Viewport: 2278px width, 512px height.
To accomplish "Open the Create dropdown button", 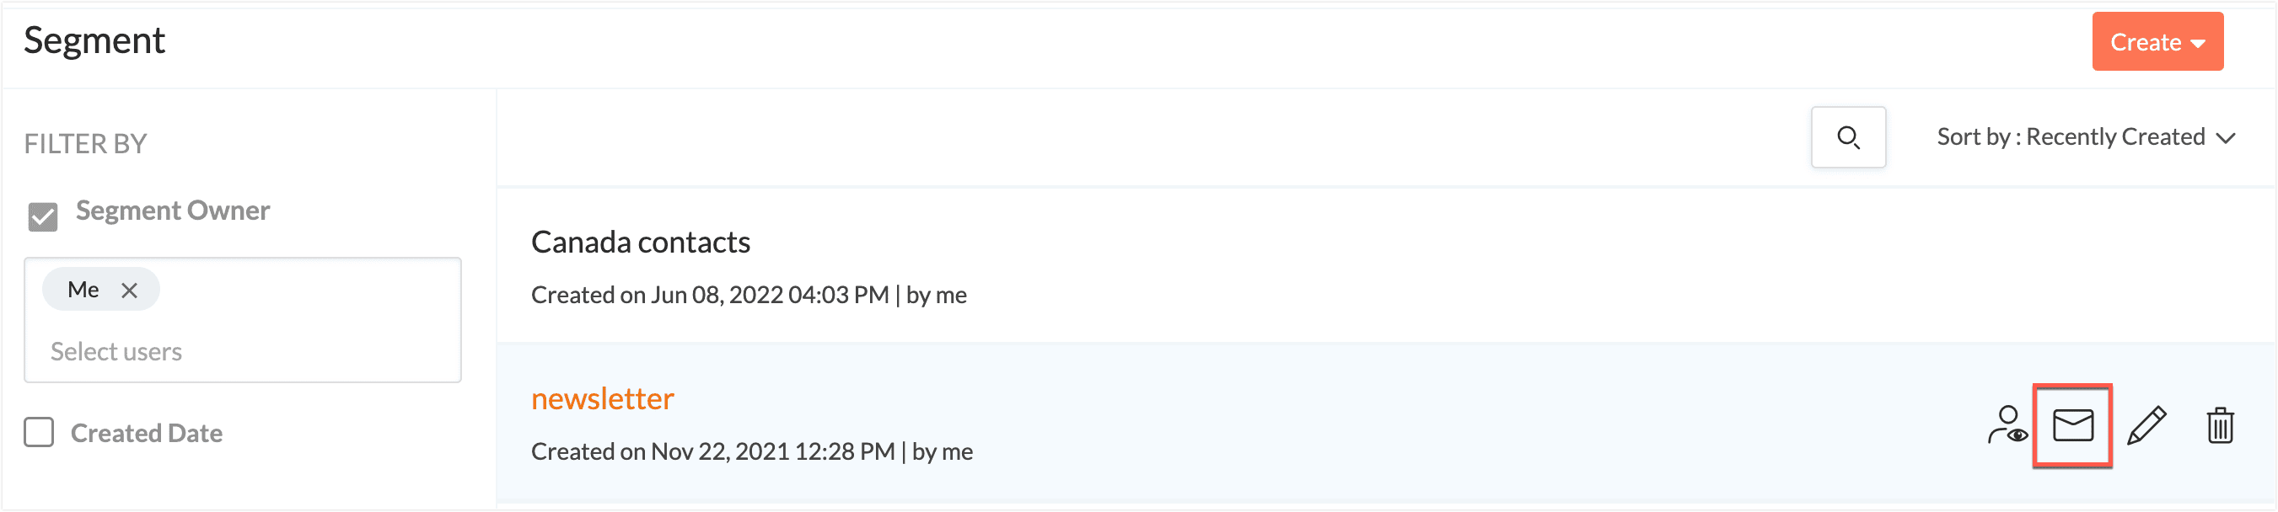I will tap(2157, 41).
